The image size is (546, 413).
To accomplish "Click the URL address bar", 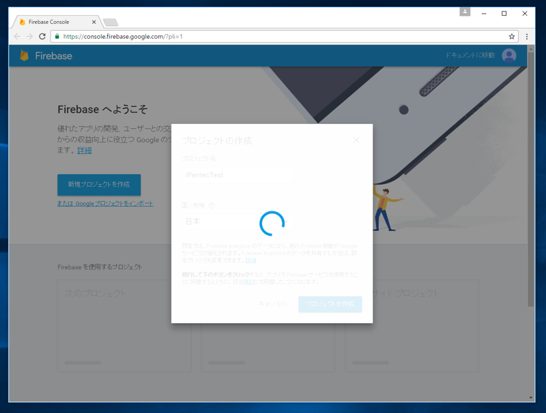I will point(284,37).
